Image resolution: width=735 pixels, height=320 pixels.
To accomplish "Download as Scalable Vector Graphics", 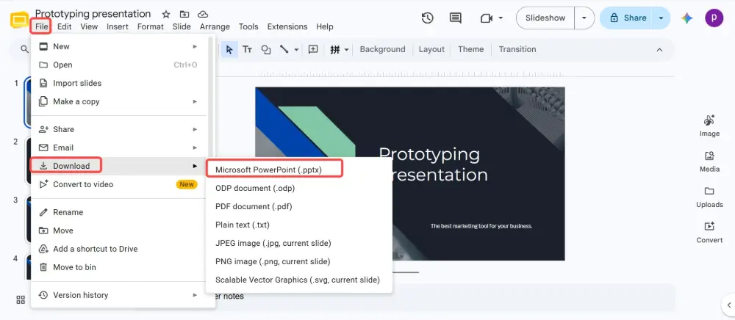I will (298, 280).
